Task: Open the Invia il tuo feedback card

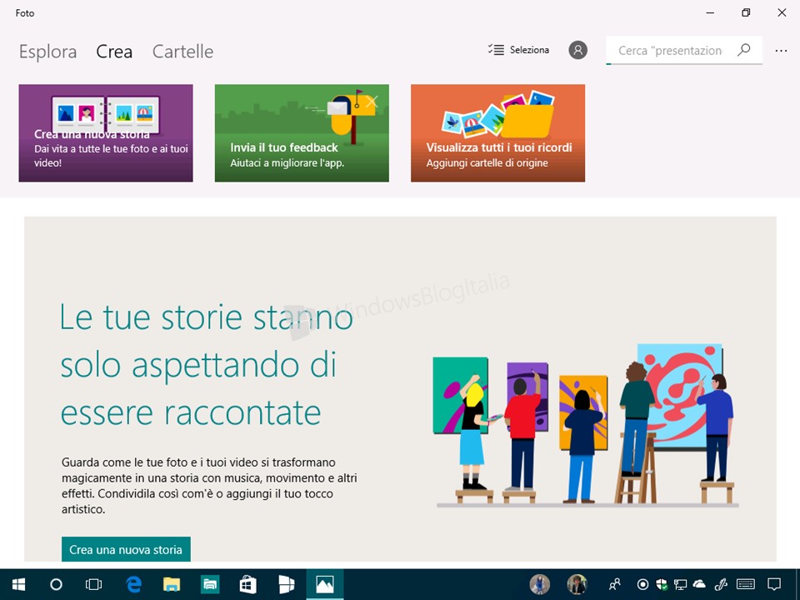Action: (302, 133)
